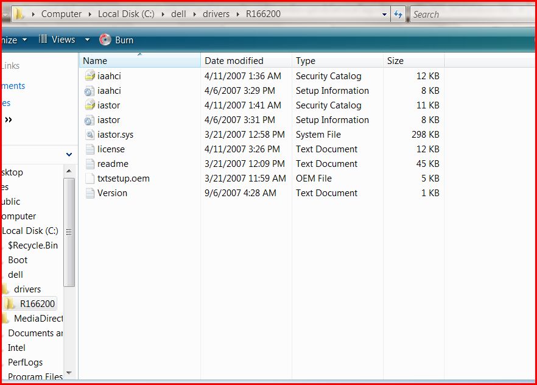Sort by the Name column header
Image resolution: width=537 pixels, height=385 pixels.
pyautogui.click(x=140, y=61)
